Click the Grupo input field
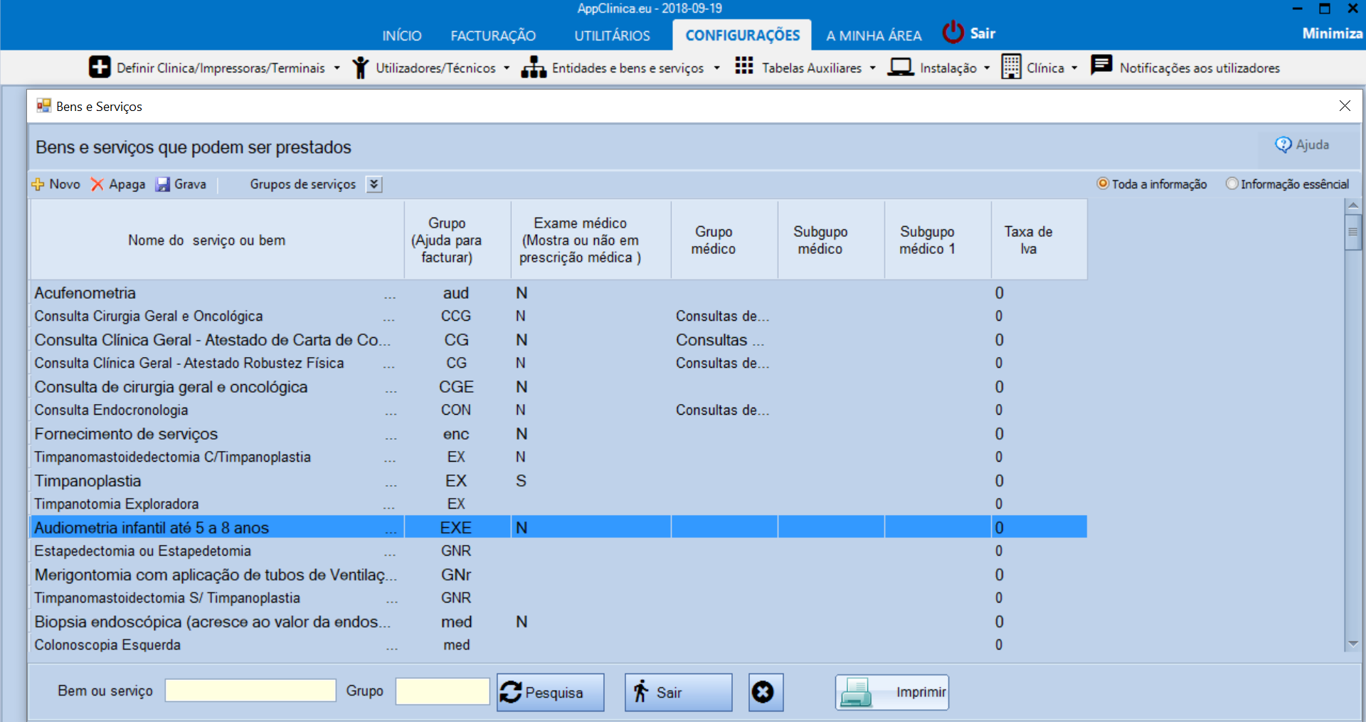1366x722 pixels. pos(443,691)
